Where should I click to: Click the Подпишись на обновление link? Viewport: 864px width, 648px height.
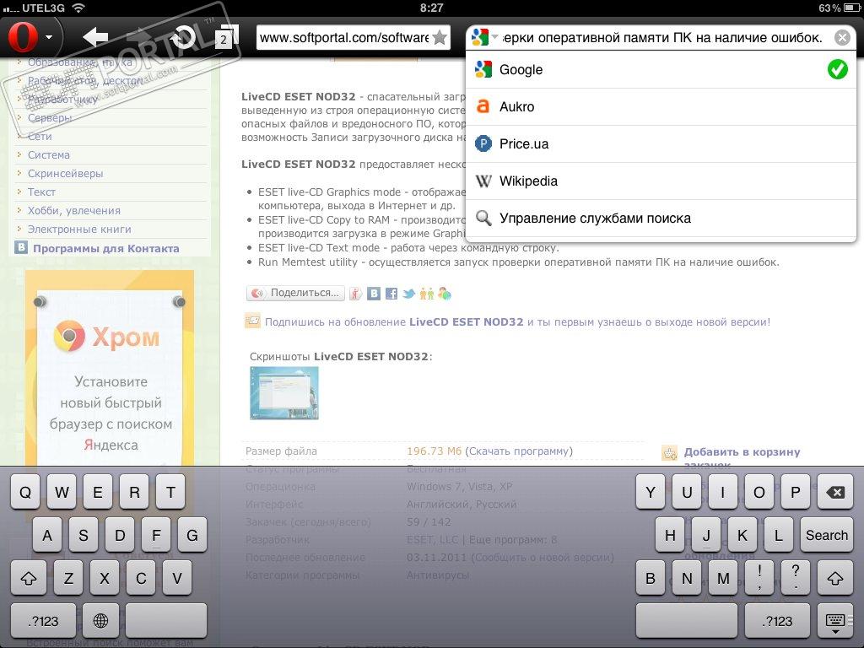click(x=517, y=321)
